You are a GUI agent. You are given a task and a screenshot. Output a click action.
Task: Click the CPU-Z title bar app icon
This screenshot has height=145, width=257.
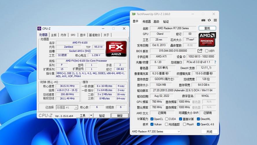pos(39,28)
